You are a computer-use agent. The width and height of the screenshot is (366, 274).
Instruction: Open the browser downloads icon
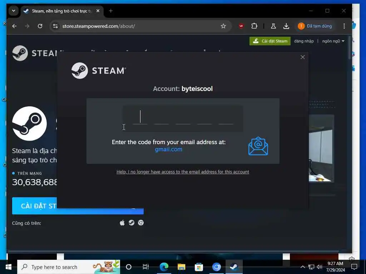pos(286,26)
